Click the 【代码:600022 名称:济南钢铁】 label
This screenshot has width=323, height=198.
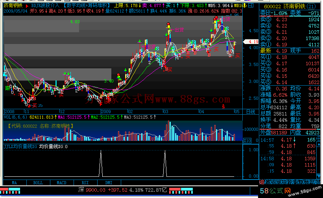pyautogui.click(x=41, y=126)
